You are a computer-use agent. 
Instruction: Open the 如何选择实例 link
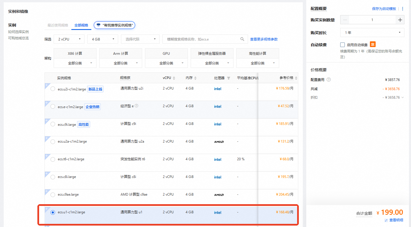[18, 32]
